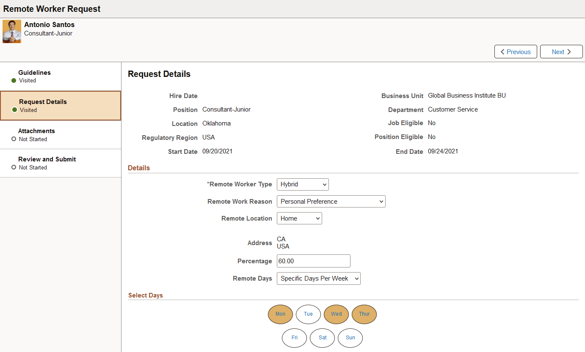Toggle Sun in Select Days
The width and height of the screenshot is (585, 352).
[350, 338]
